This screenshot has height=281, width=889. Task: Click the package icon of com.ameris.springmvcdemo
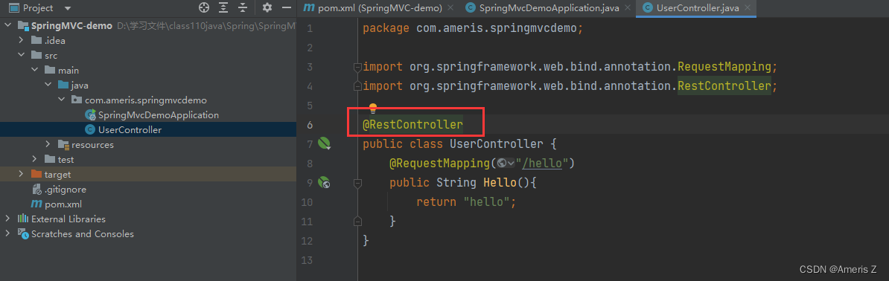77,100
